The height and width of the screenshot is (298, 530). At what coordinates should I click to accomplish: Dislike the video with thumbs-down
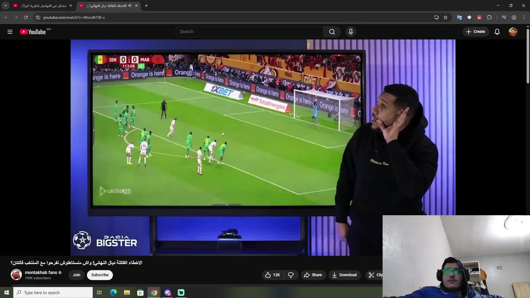click(291, 275)
